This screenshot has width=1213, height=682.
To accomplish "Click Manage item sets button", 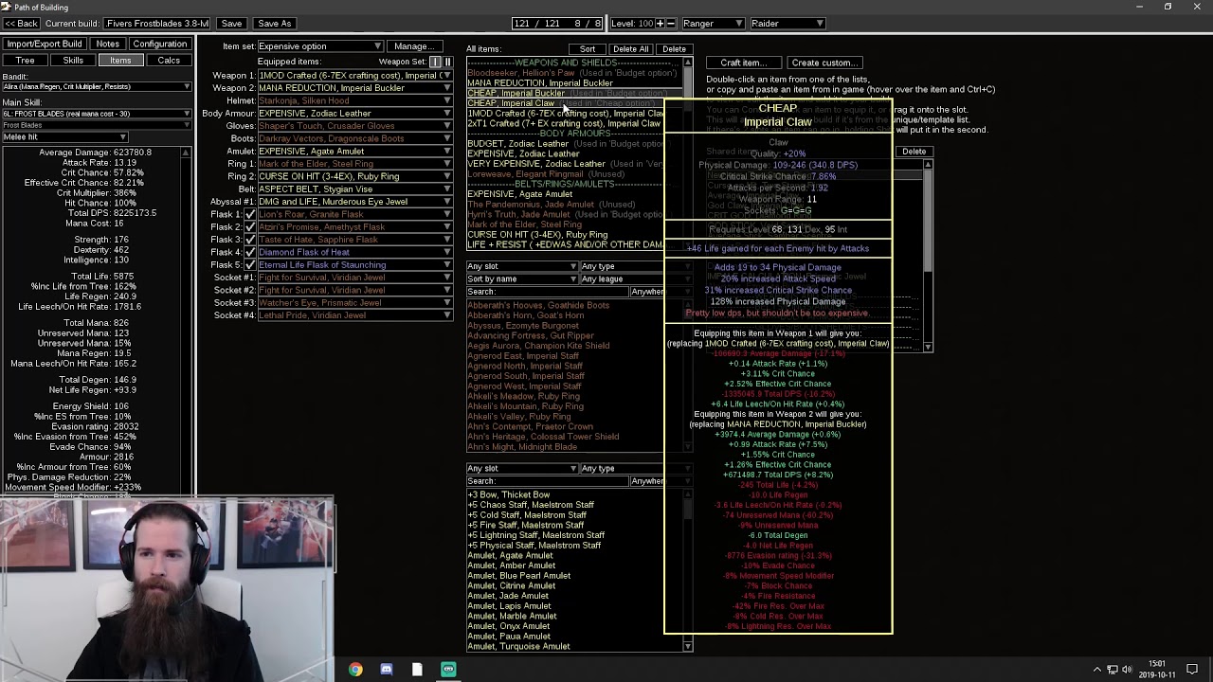I will [x=413, y=46].
